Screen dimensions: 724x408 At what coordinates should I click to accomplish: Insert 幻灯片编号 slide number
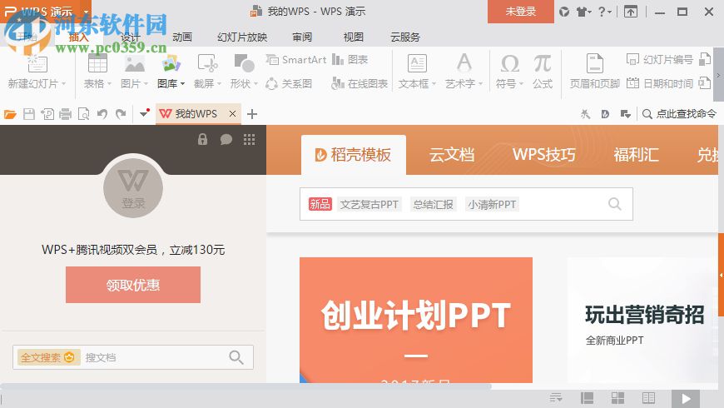[660, 60]
